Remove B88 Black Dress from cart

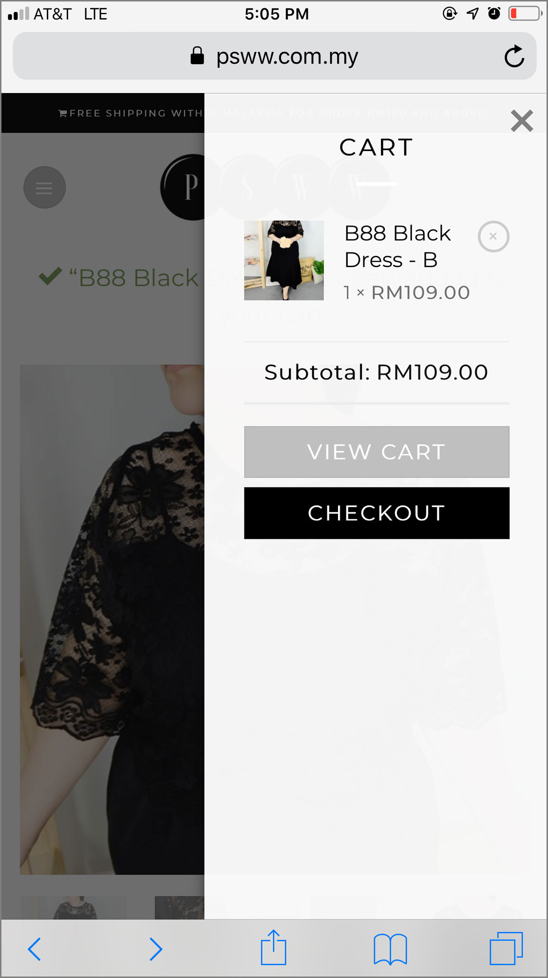click(493, 236)
